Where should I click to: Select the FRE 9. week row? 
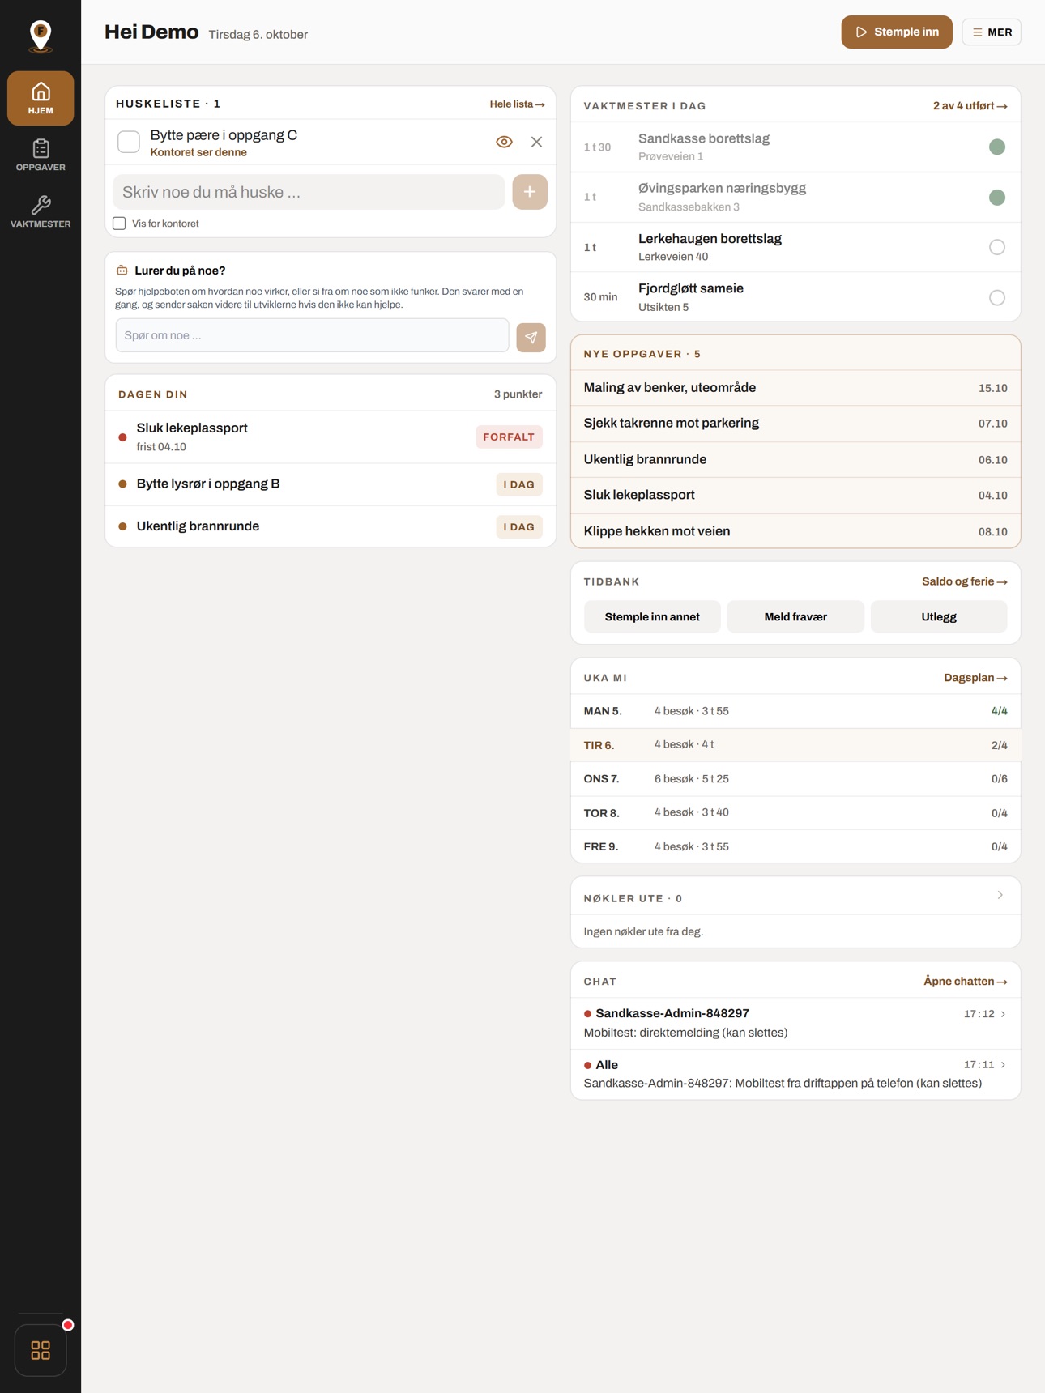(795, 846)
